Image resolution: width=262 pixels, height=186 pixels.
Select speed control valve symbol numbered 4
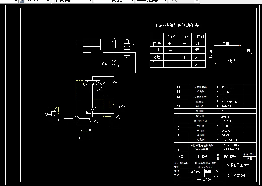[x=114, y=63]
